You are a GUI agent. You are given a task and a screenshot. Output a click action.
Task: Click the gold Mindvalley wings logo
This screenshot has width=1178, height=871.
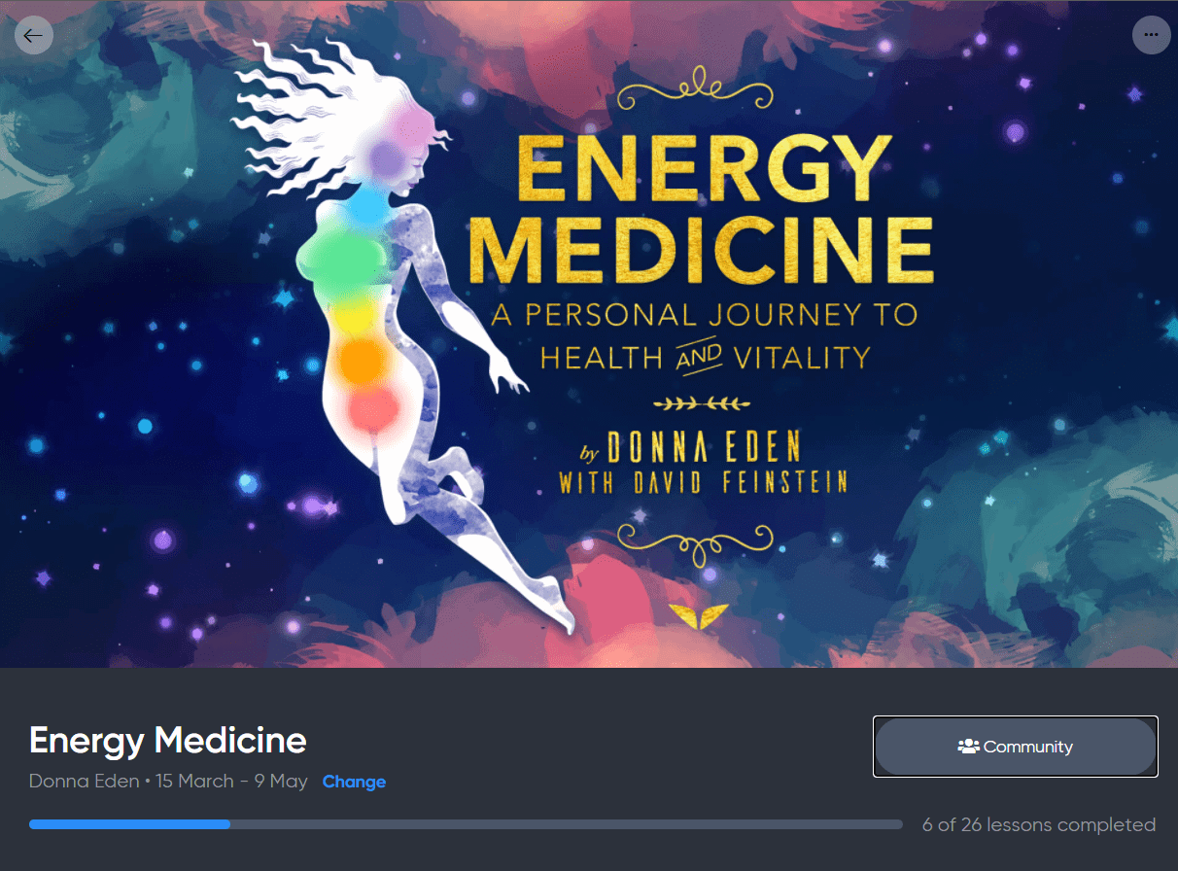tap(700, 615)
